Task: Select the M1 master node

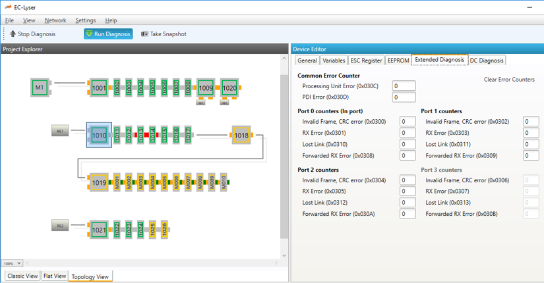Action: [x=40, y=88]
